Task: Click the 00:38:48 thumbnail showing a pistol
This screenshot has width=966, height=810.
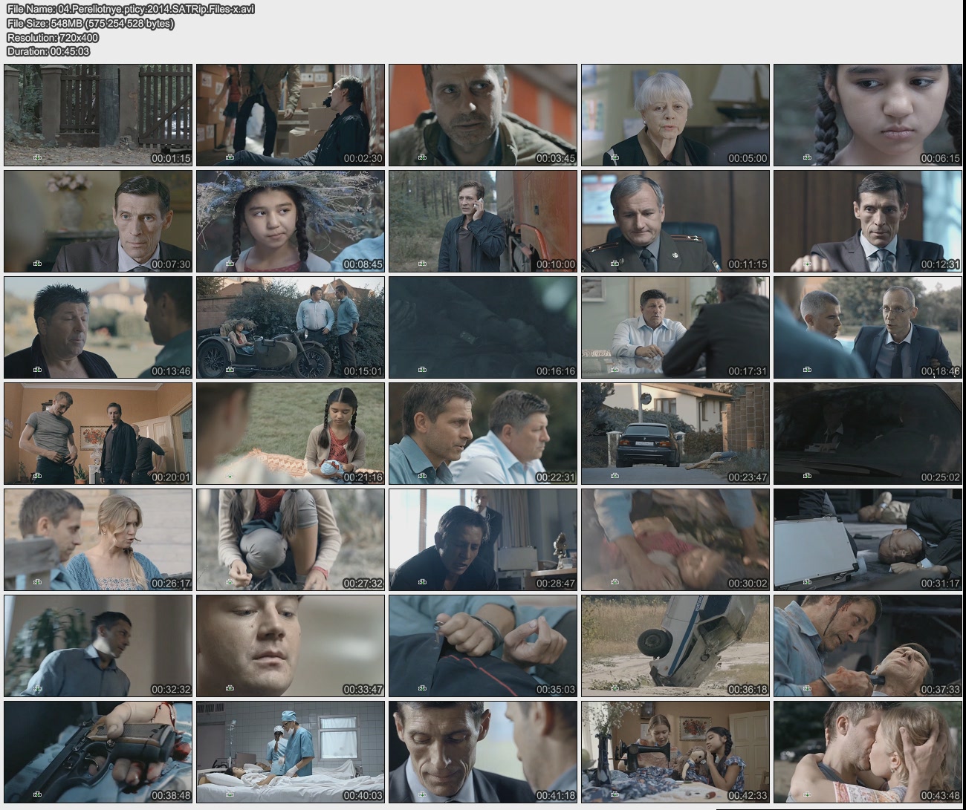Action: pyautogui.click(x=98, y=752)
